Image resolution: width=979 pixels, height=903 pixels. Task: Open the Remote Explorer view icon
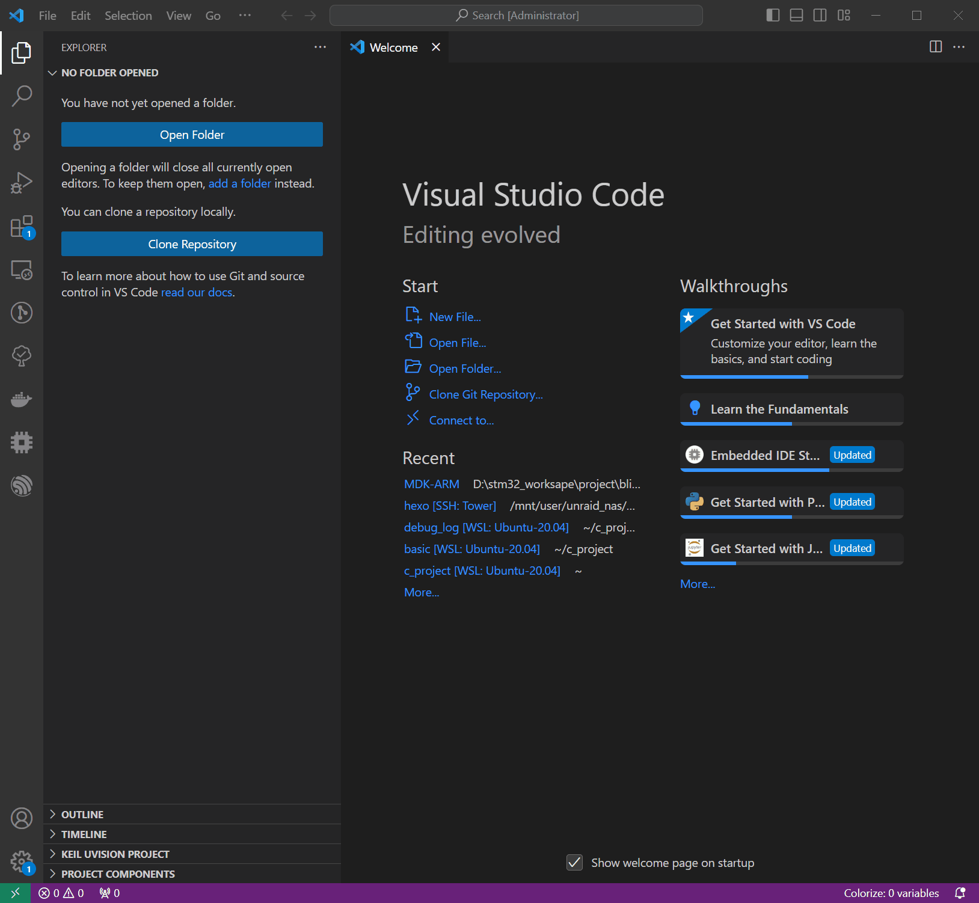pyautogui.click(x=22, y=270)
